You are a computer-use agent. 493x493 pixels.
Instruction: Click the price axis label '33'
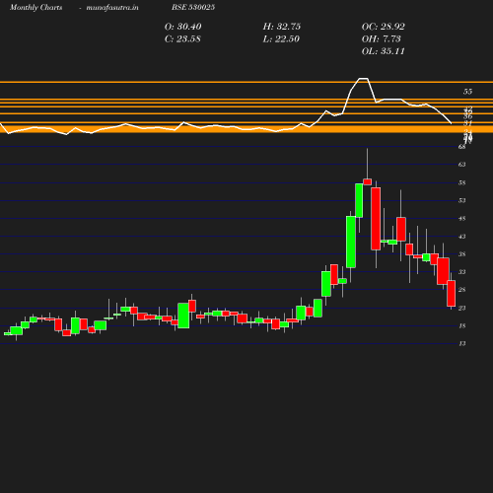462,272
